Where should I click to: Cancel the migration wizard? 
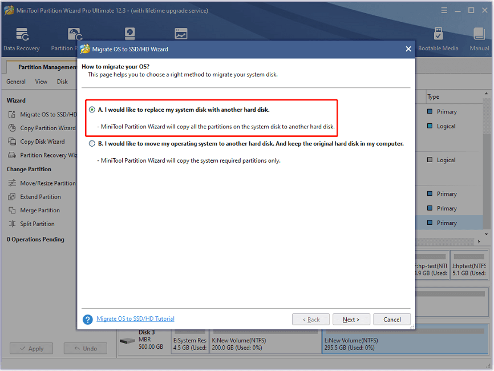[392, 320]
